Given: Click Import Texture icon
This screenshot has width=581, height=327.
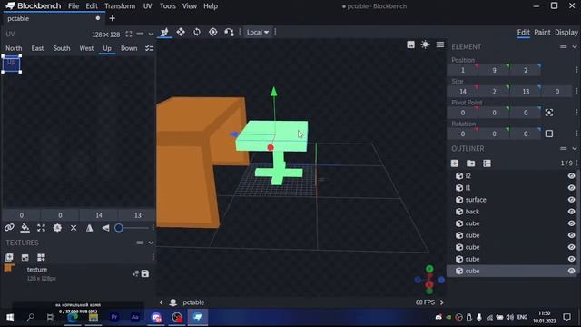Looking at the screenshot, I should 9,258.
